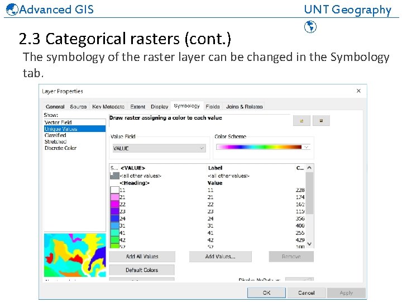The image size is (402, 302).
Task: Click the Apply button
Action: coord(346,292)
